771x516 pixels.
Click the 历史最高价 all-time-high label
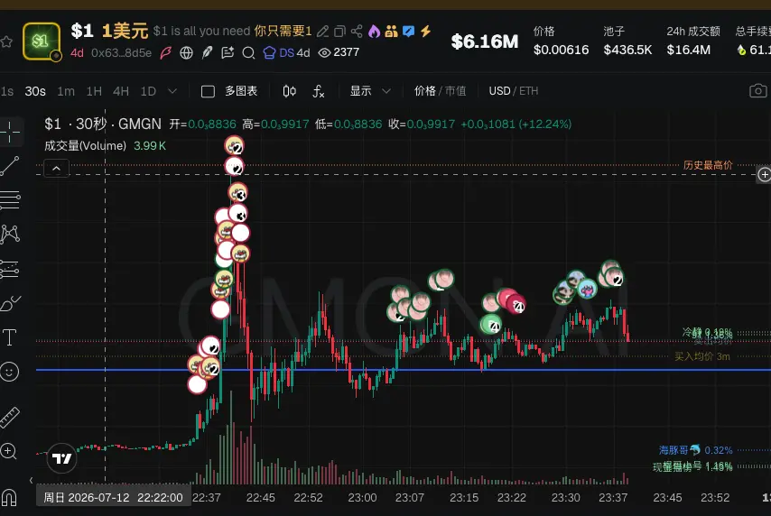pos(708,165)
